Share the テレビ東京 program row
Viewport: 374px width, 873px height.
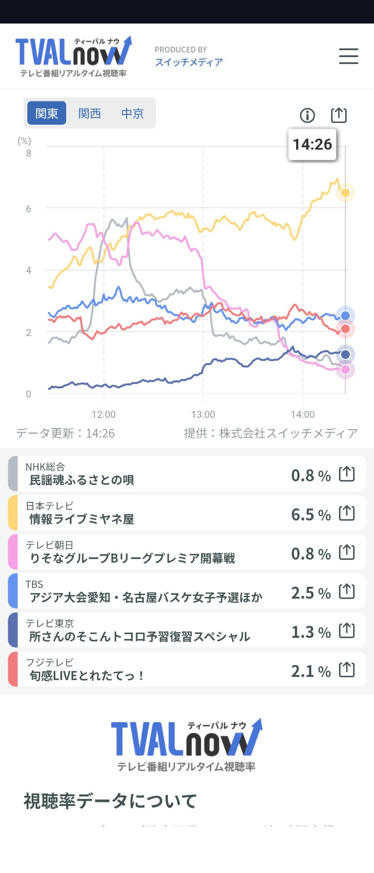tap(347, 631)
